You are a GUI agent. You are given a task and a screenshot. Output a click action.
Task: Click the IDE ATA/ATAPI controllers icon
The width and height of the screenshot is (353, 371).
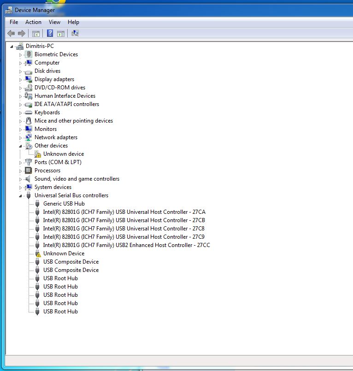click(x=29, y=104)
